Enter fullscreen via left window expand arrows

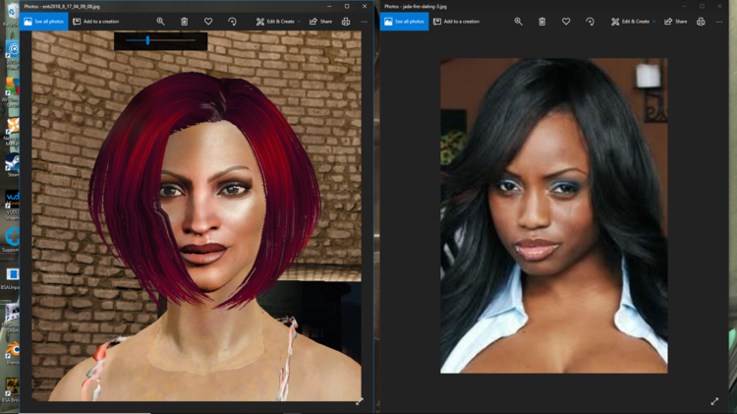coord(360,401)
